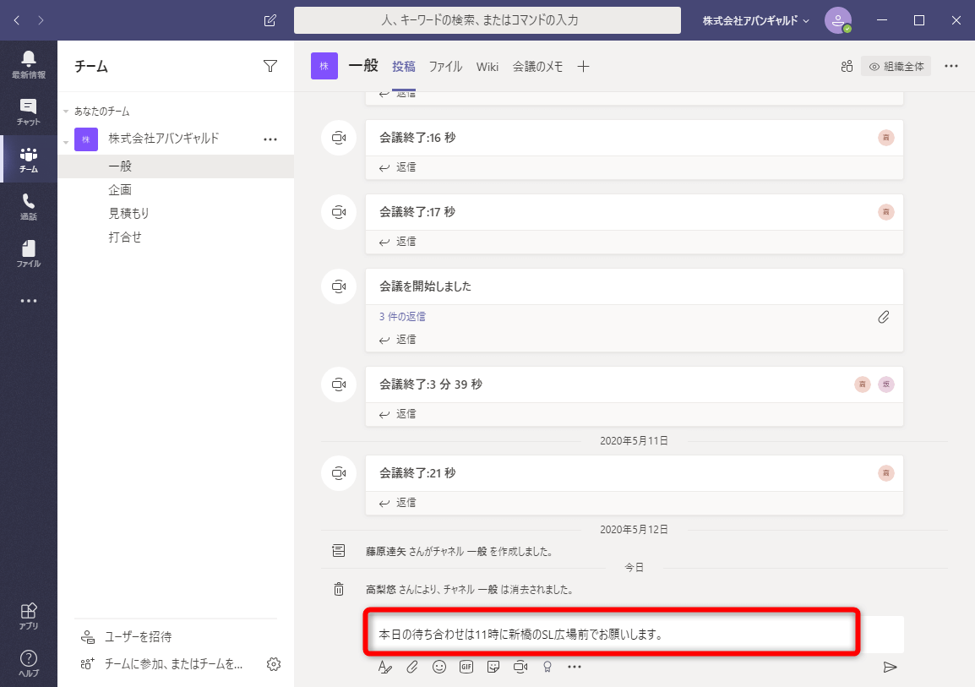
Task: Open the Activity bell in sidebar
Action: tap(29, 64)
